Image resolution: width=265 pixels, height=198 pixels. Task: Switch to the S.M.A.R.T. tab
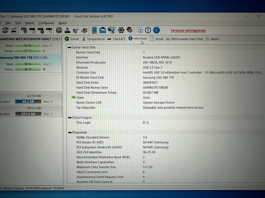point(117,39)
